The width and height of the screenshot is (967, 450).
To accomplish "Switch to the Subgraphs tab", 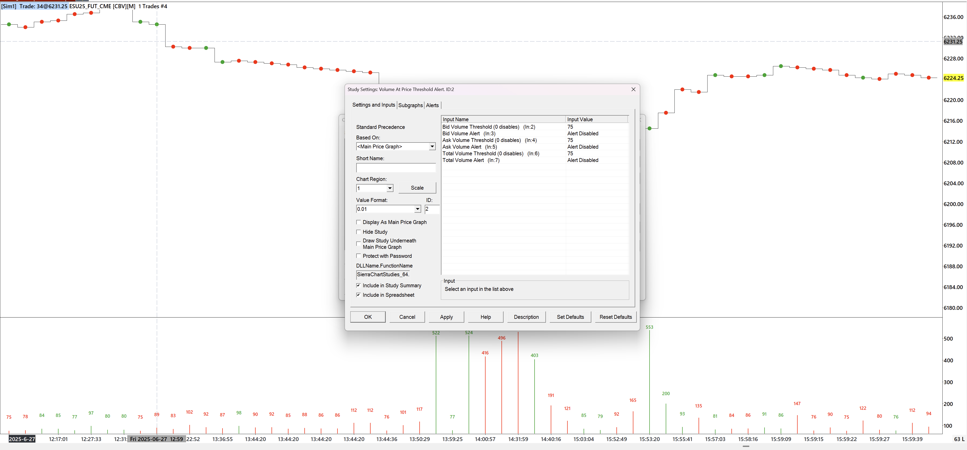I will (x=410, y=105).
